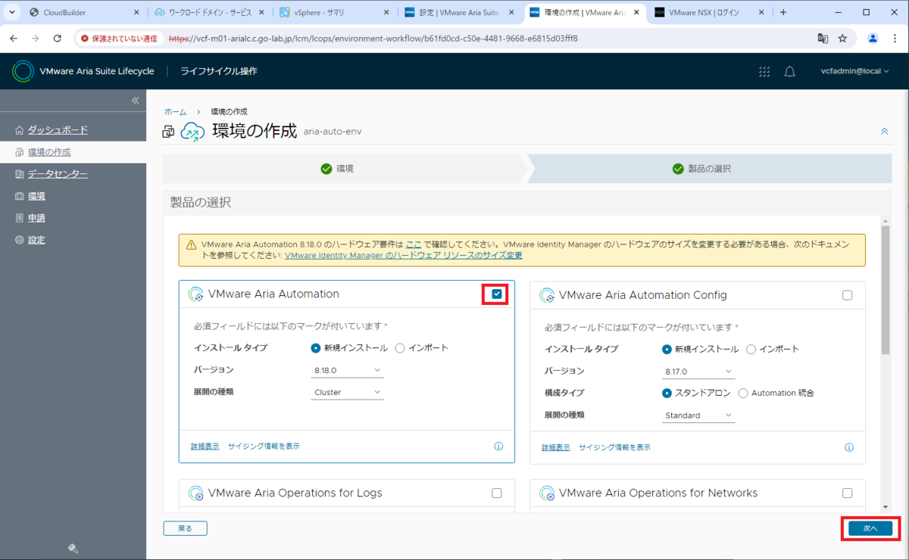Click サイジング情報を表示 in Aria Automation card
Screen dimensions: 909x560
[264, 446]
